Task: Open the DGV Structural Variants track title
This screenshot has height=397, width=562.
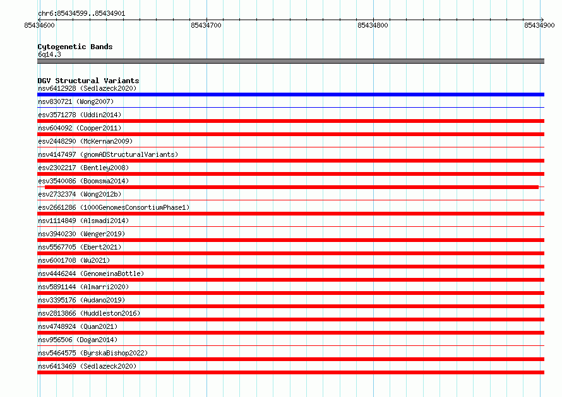Action: point(88,81)
